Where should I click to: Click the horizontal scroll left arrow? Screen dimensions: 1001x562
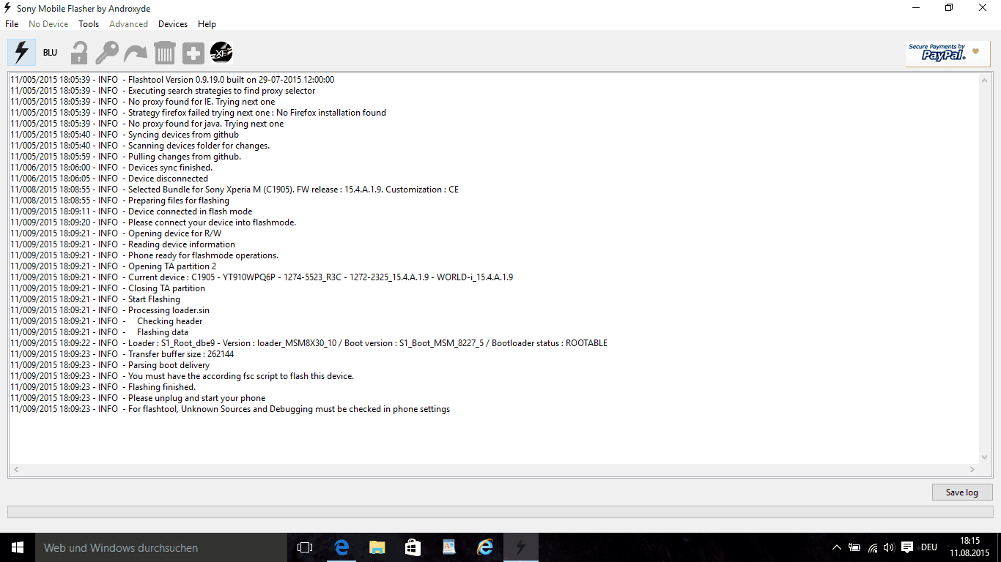[16, 469]
